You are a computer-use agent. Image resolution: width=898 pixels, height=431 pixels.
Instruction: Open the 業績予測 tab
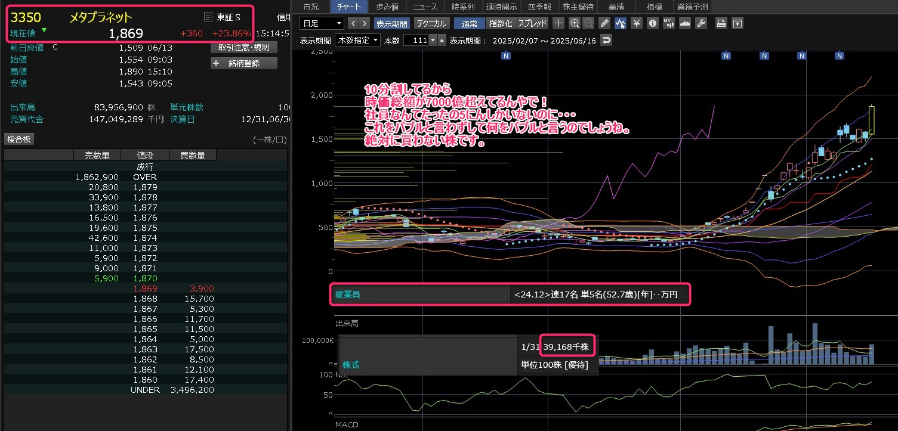pos(693,7)
